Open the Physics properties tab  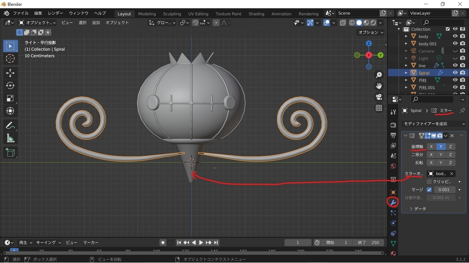[393, 223]
